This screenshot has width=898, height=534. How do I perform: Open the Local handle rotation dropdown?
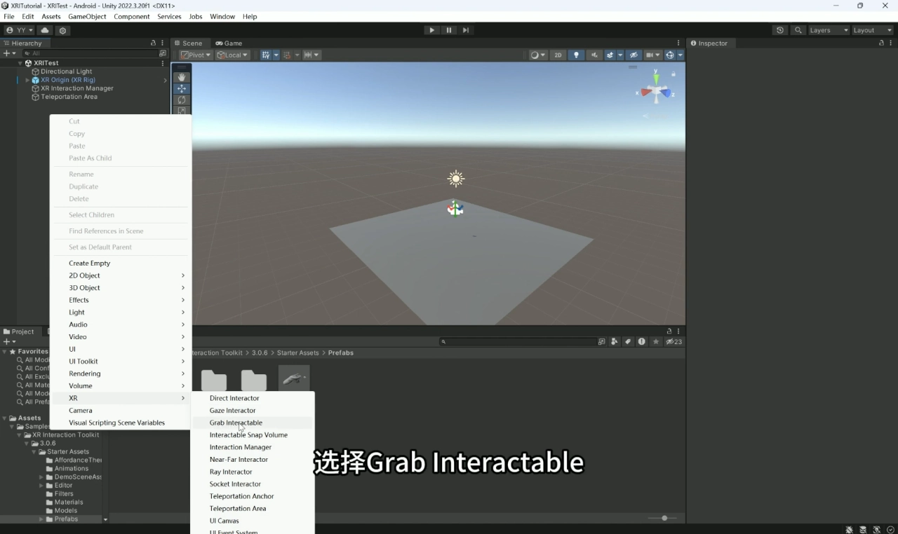(232, 55)
